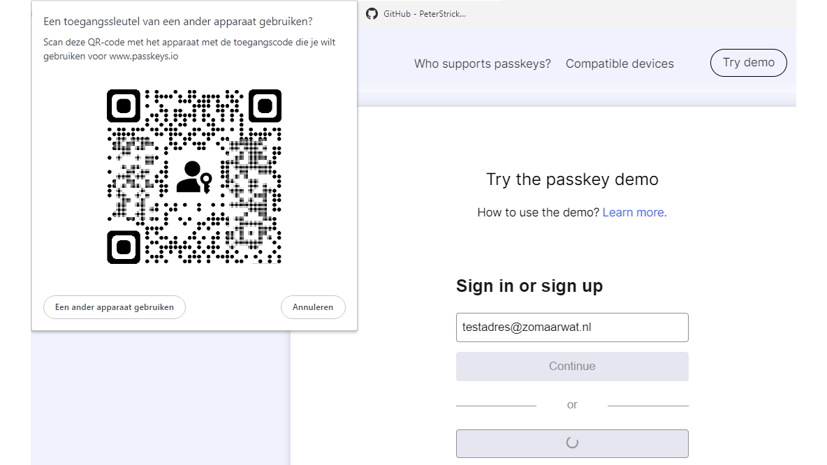Click the QR code's top-right corner square
Screen dimensions: 827x465
coord(265,106)
